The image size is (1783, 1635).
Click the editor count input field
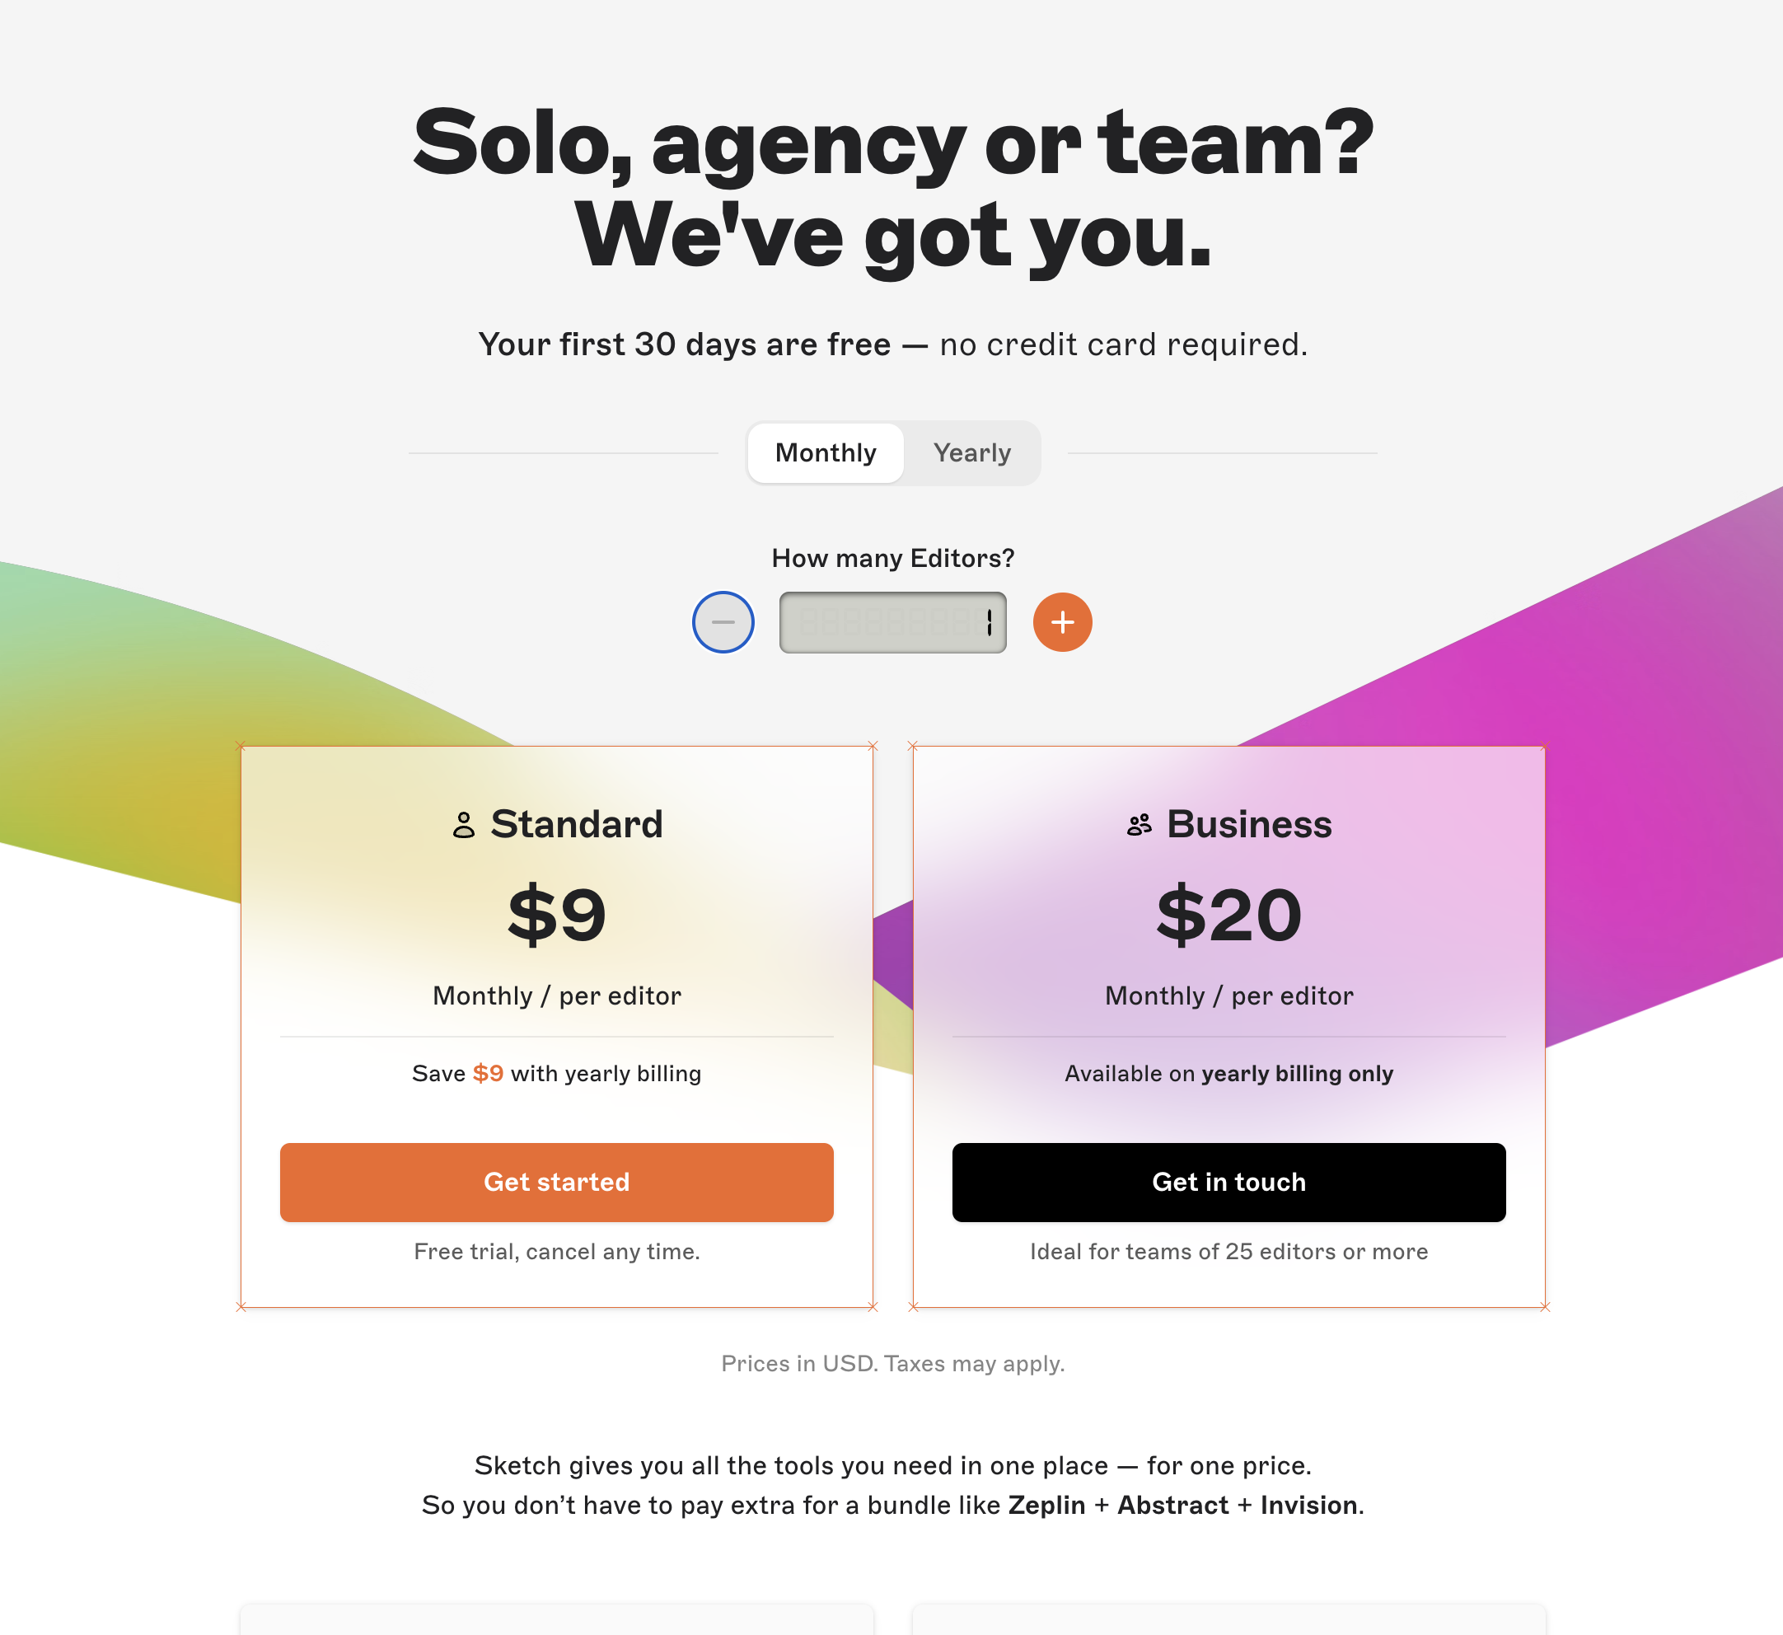891,622
